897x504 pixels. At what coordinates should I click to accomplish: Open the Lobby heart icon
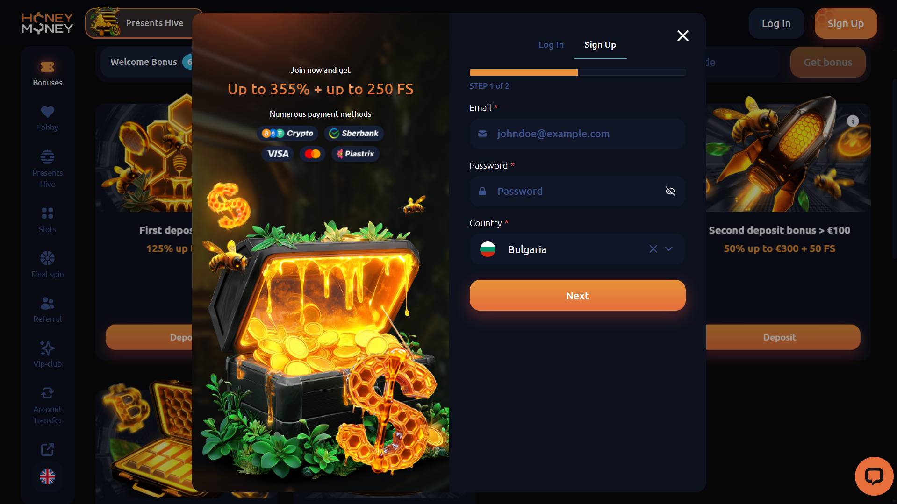[47, 112]
